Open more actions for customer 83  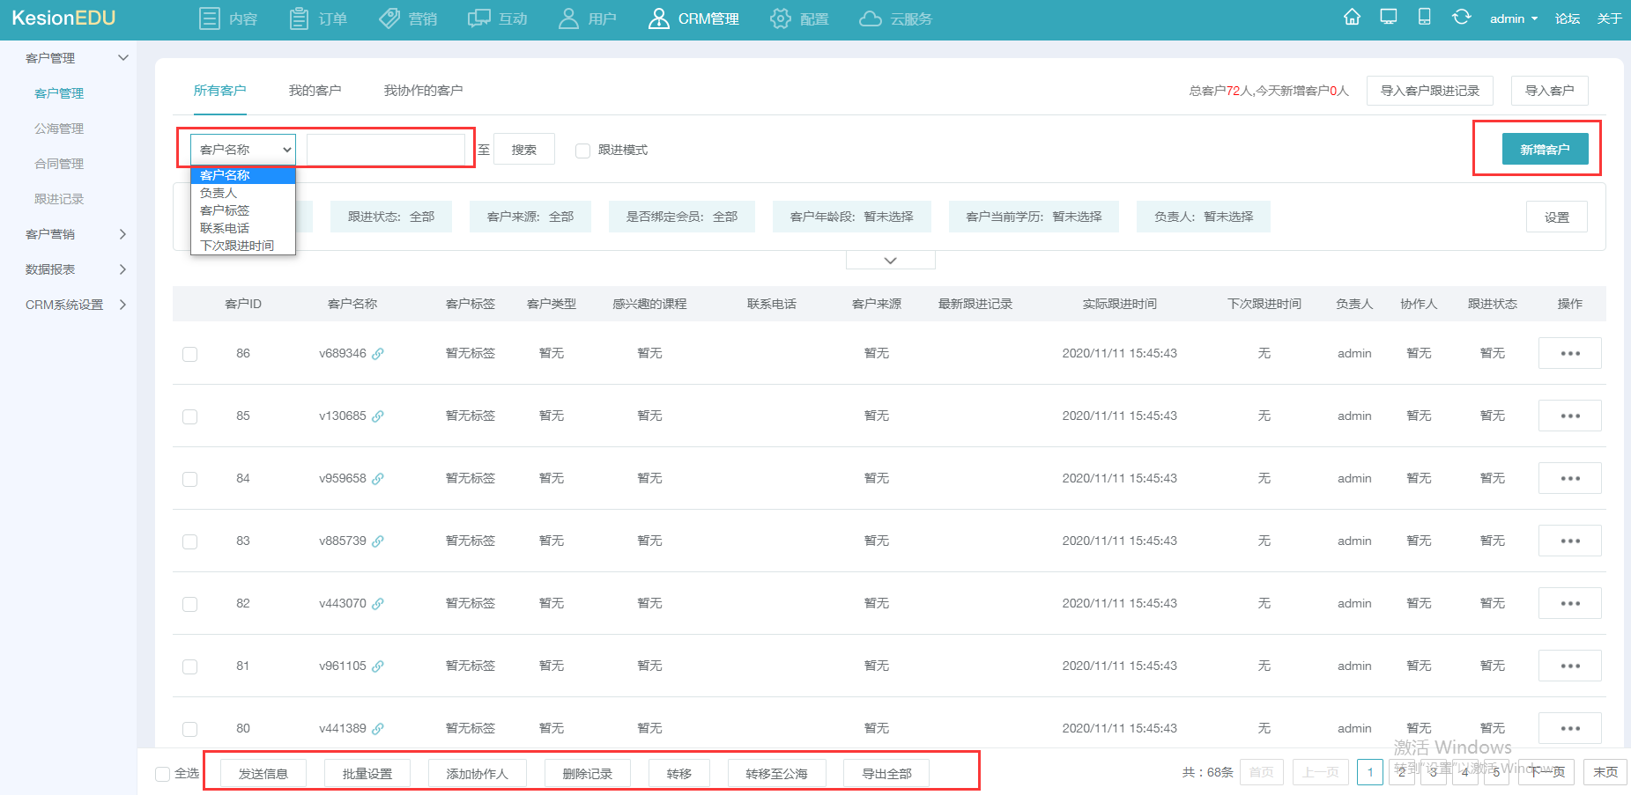tap(1569, 541)
